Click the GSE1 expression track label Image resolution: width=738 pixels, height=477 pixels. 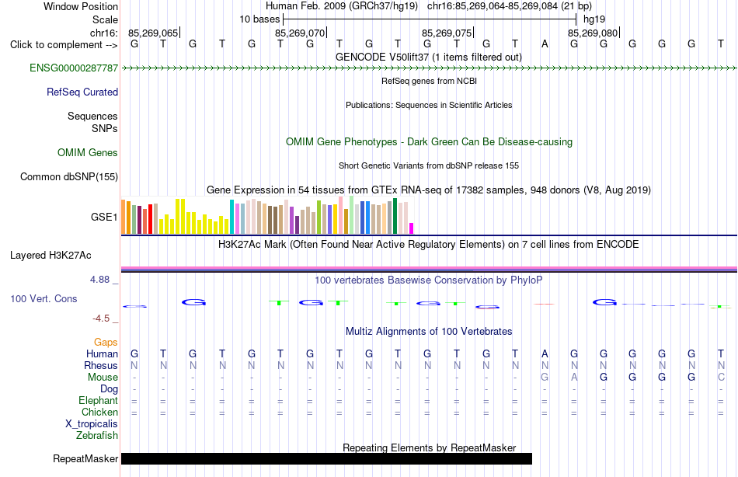click(104, 217)
